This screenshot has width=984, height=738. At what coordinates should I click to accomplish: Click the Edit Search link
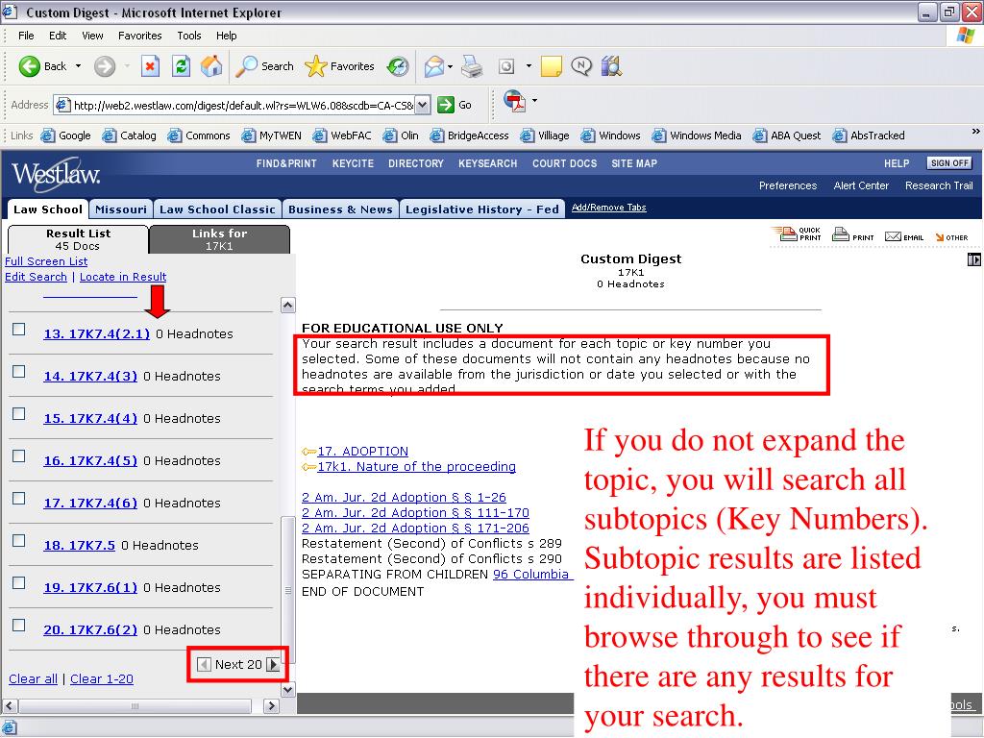click(x=36, y=277)
